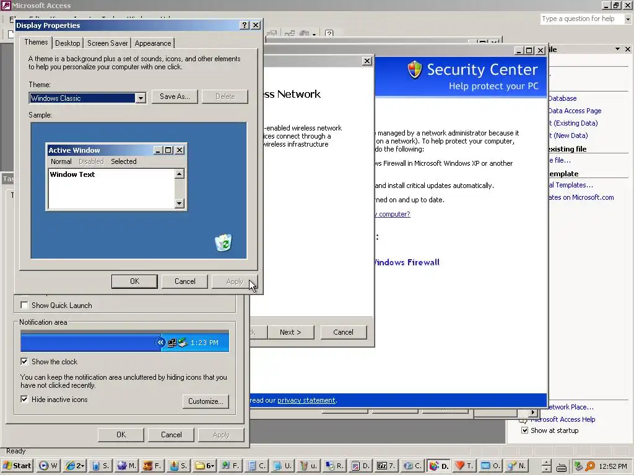634x475 pixels.
Task: Open the folder group taskbar button labeled 6
Action: click(204, 466)
